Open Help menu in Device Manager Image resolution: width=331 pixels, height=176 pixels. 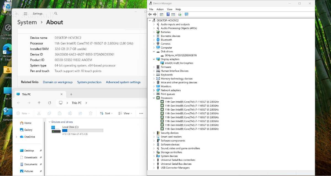pyautogui.click(x=178, y=9)
